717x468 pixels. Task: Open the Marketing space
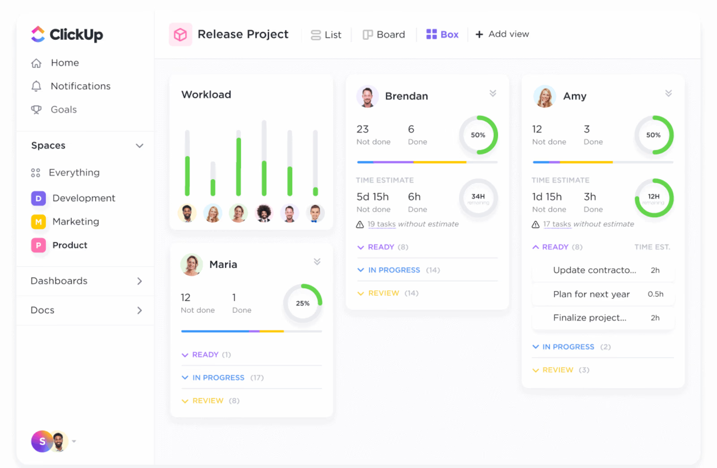(x=65, y=222)
